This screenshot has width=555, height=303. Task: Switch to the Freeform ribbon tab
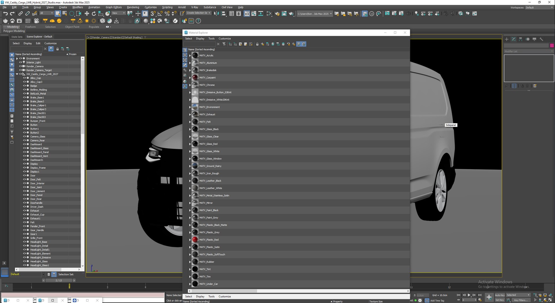[30, 27]
